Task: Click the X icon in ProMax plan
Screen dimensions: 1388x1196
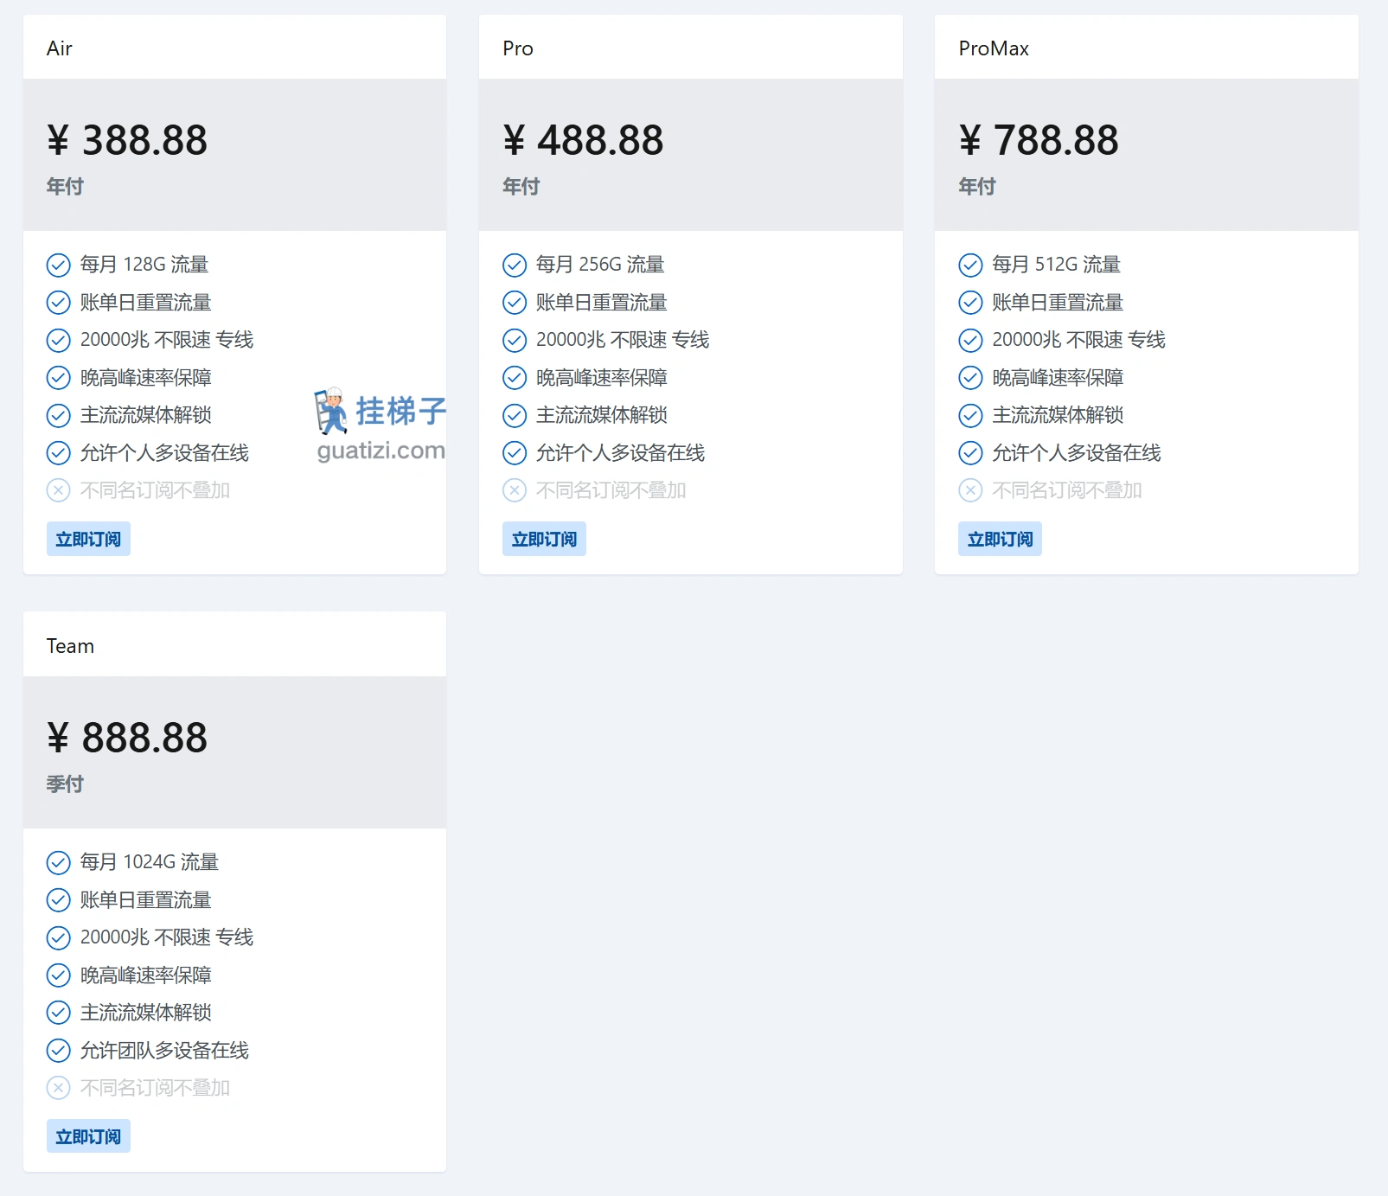Action: [x=970, y=490]
